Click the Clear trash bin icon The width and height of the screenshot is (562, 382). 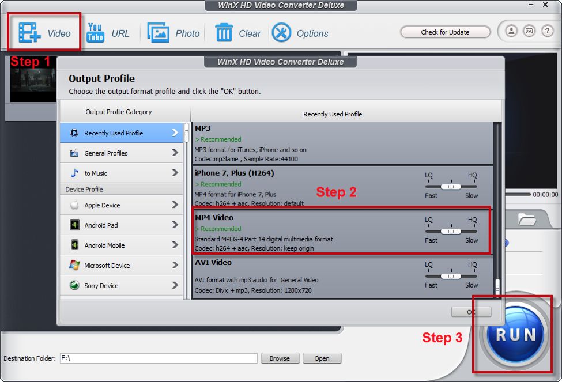point(224,33)
